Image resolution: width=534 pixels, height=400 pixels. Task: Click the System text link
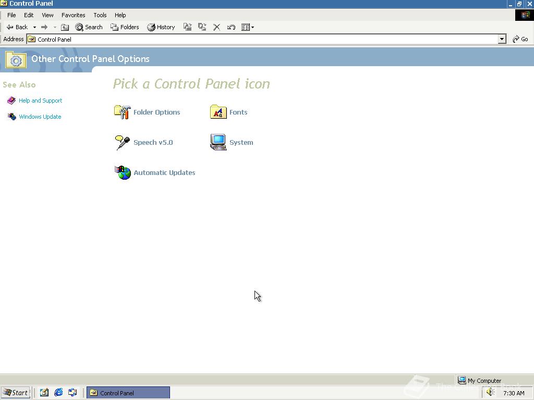click(x=241, y=143)
